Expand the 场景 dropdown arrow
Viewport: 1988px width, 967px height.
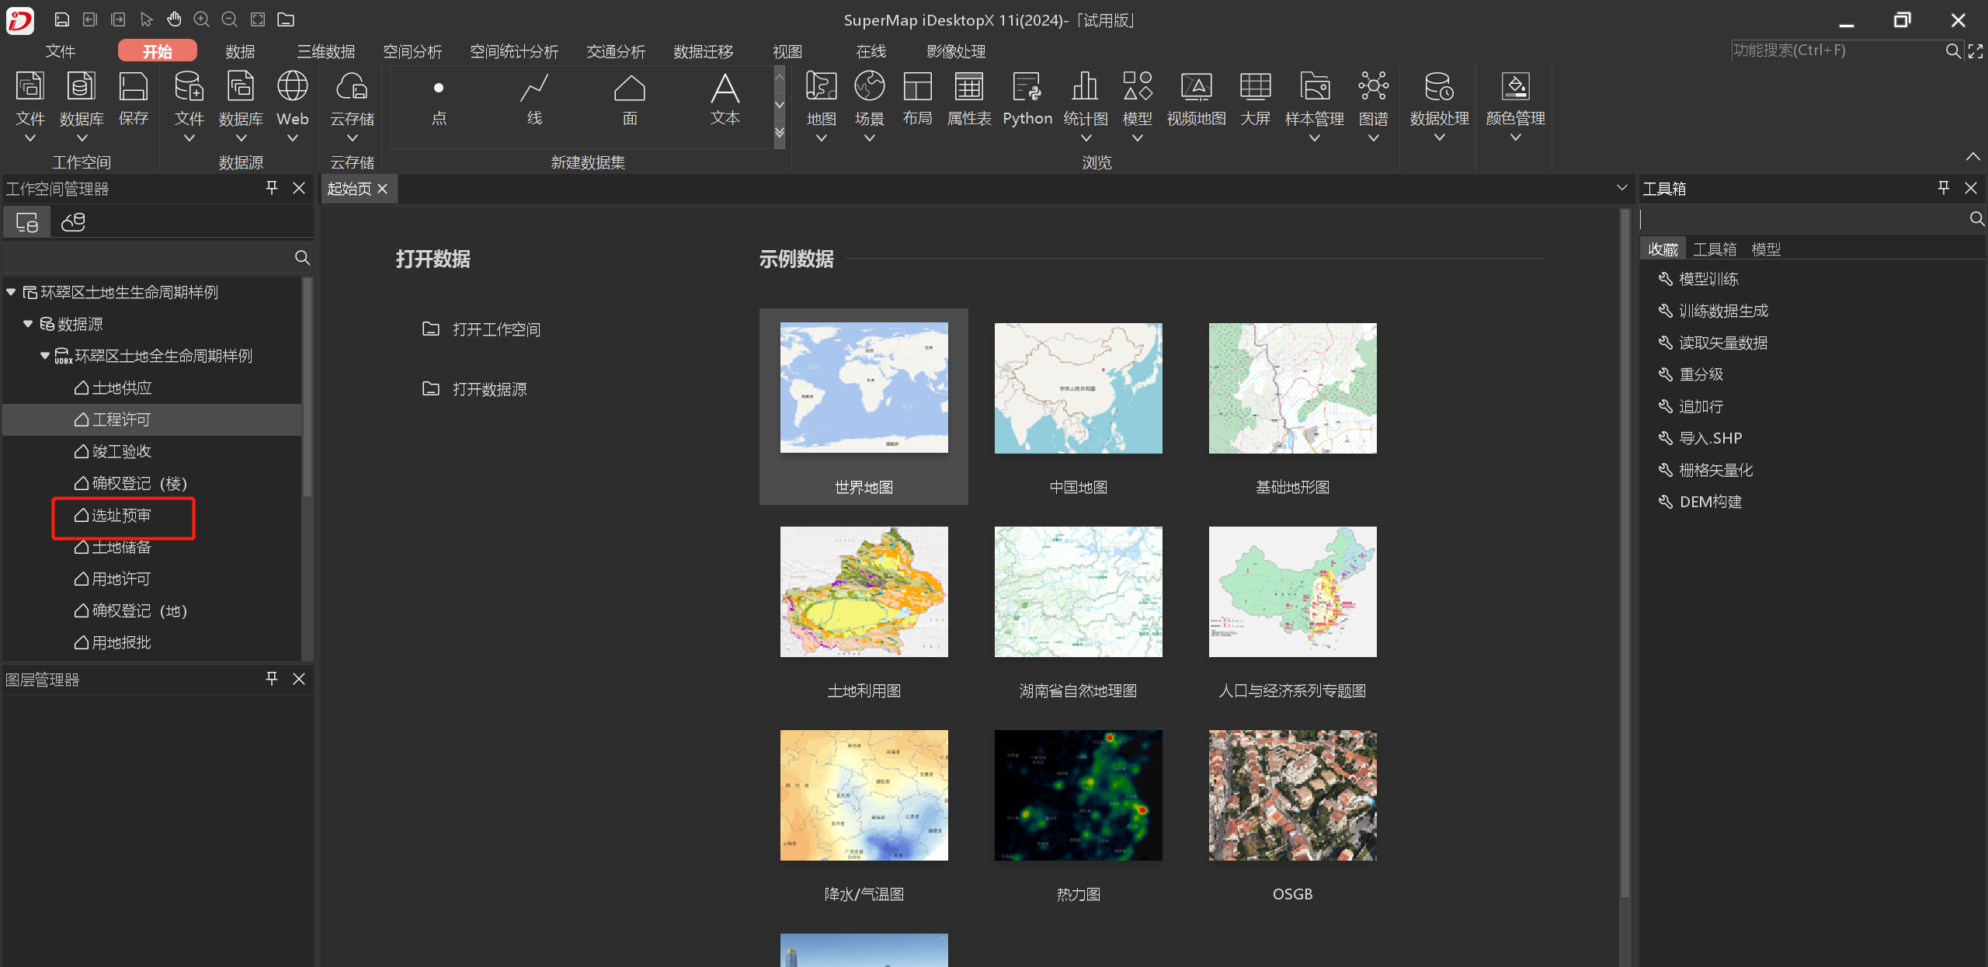click(870, 138)
